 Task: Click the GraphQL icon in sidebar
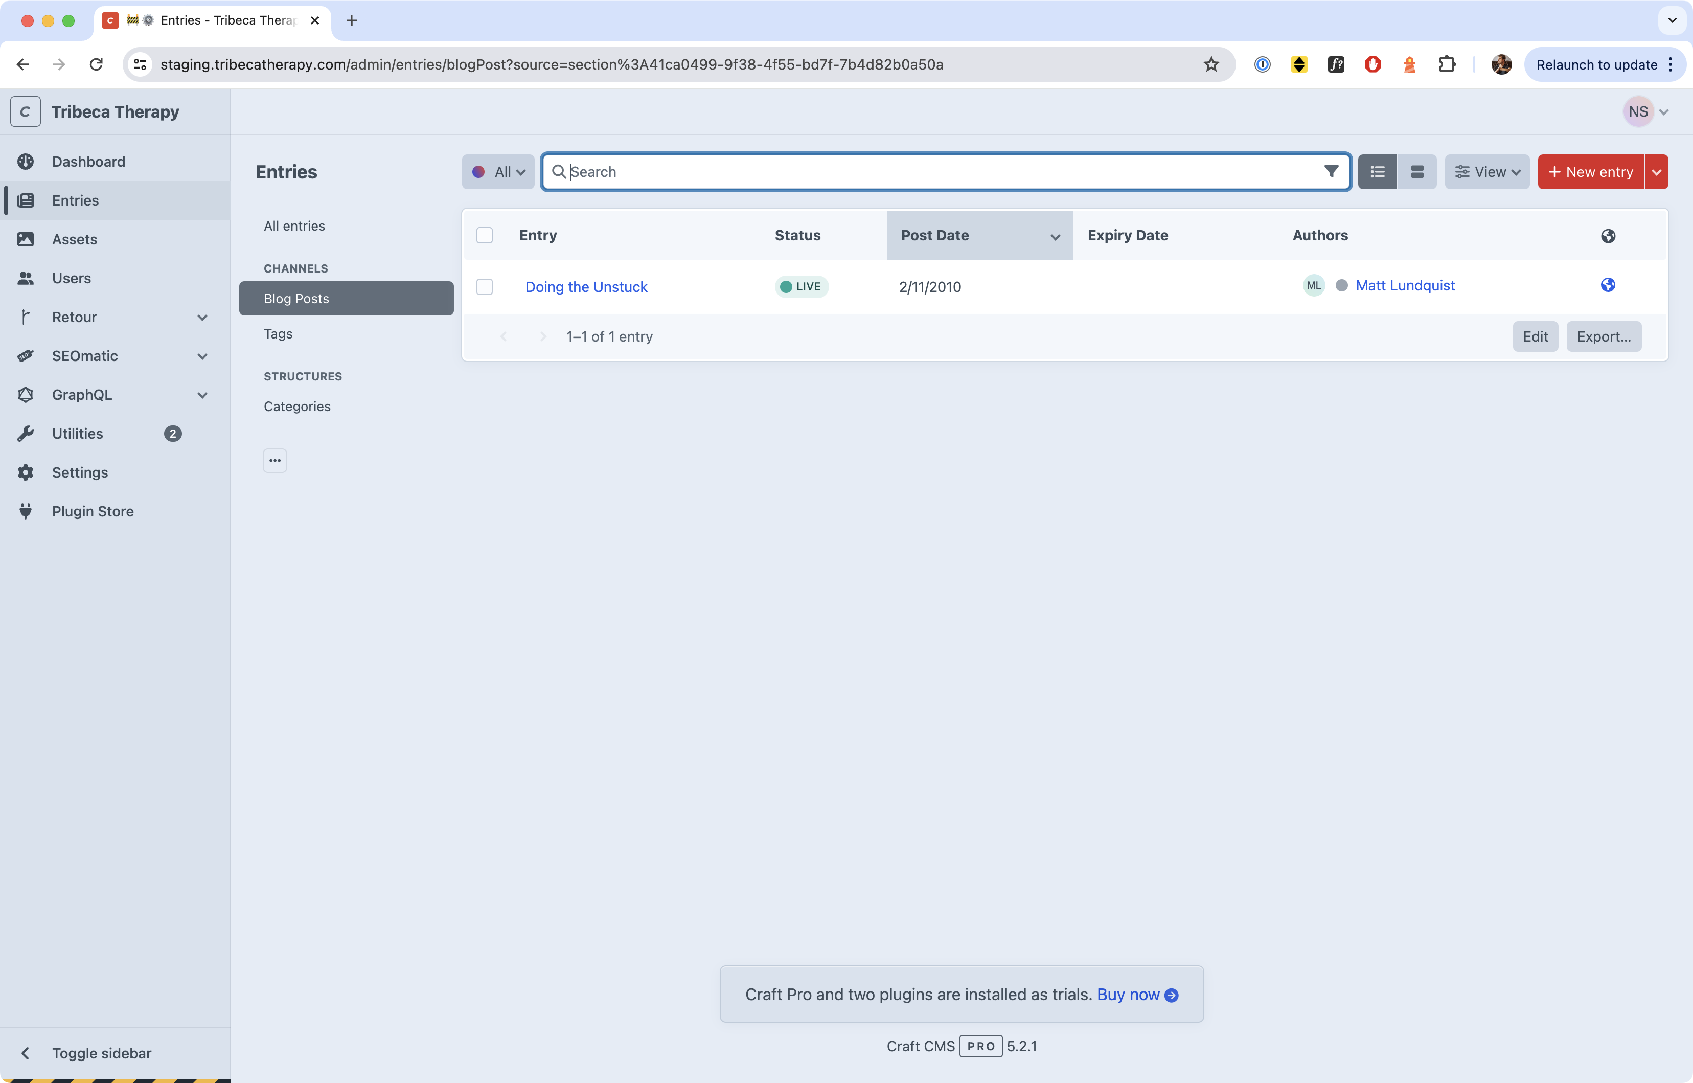[26, 395]
